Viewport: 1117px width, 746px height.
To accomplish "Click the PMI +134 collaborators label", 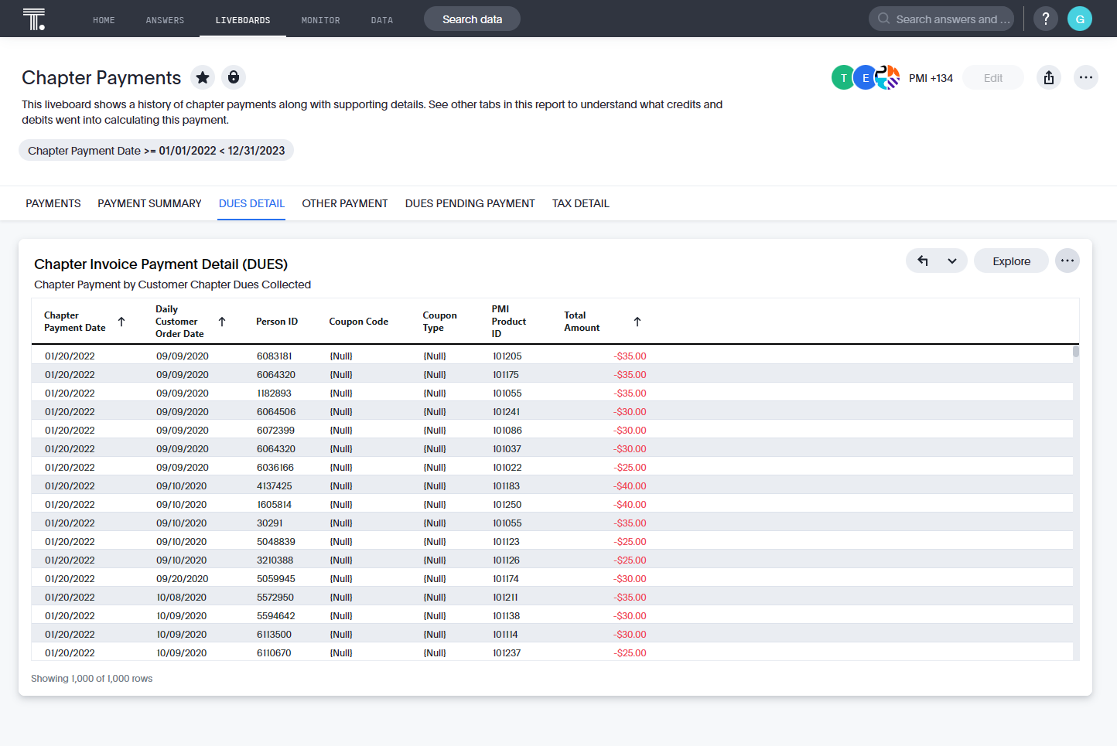I will click(931, 78).
